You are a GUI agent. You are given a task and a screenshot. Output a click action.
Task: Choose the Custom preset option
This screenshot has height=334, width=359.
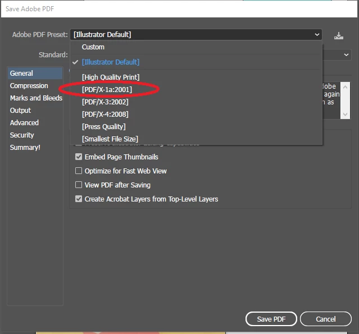tap(196, 47)
